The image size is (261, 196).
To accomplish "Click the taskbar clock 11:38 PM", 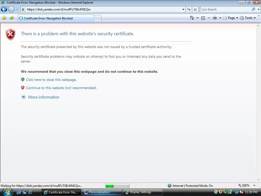I will pyautogui.click(x=251, y=192).
